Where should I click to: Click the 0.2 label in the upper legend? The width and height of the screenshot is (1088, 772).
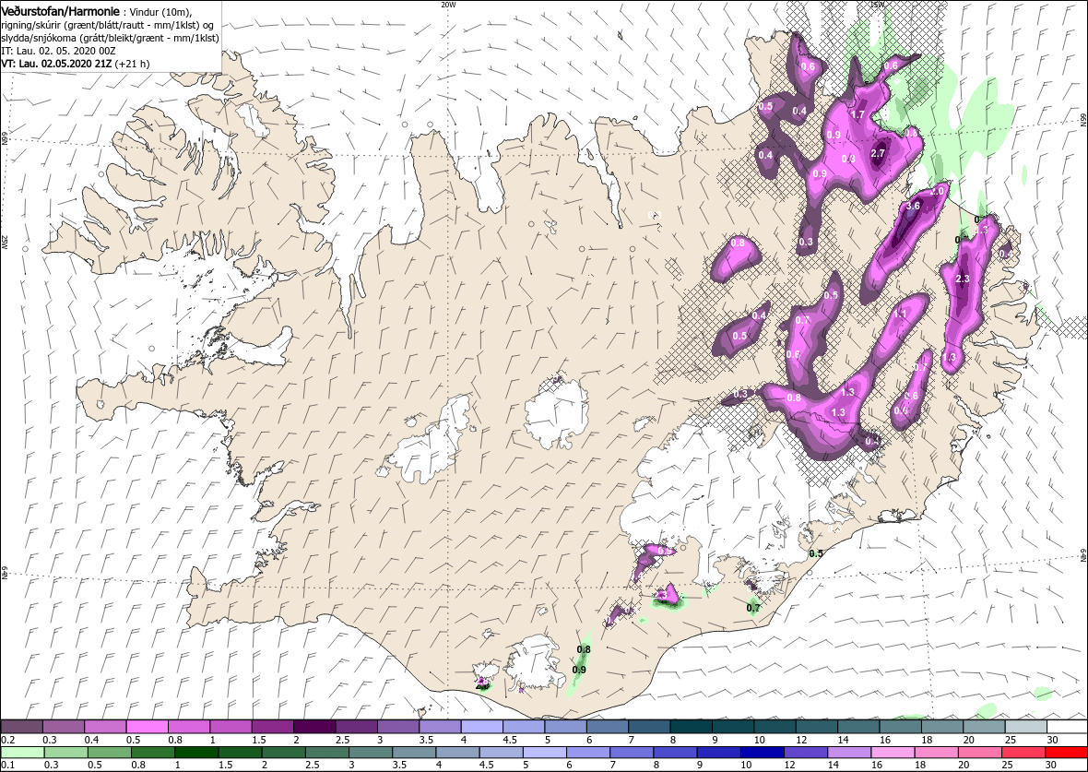(7, 740)
